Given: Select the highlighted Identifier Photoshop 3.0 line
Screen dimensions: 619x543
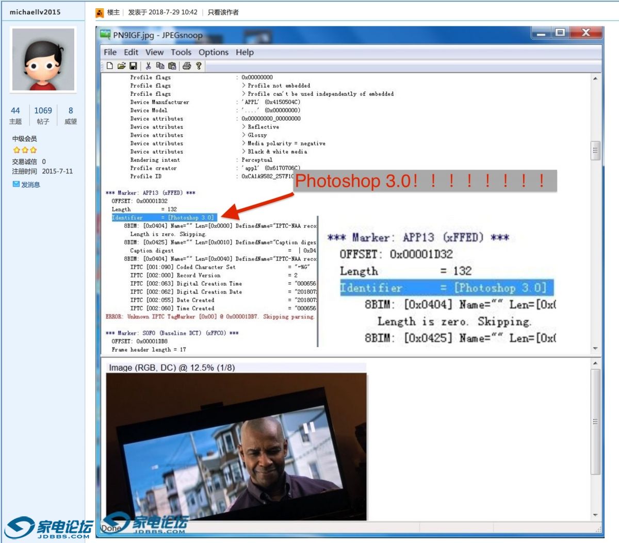Looking at the screenshot, I should pos(163,218).
